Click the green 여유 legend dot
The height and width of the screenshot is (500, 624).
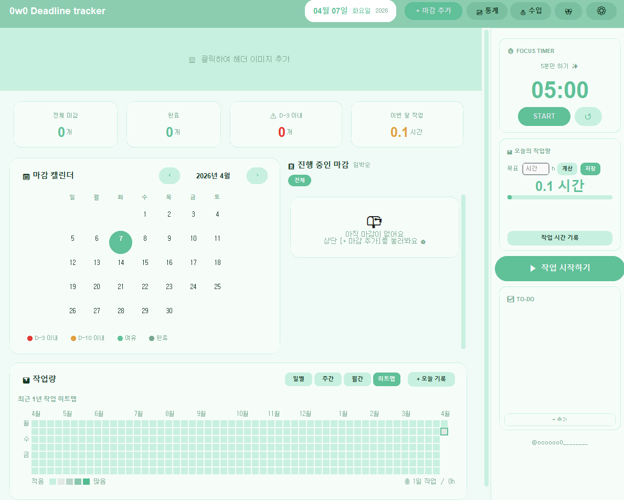point(120,338)
